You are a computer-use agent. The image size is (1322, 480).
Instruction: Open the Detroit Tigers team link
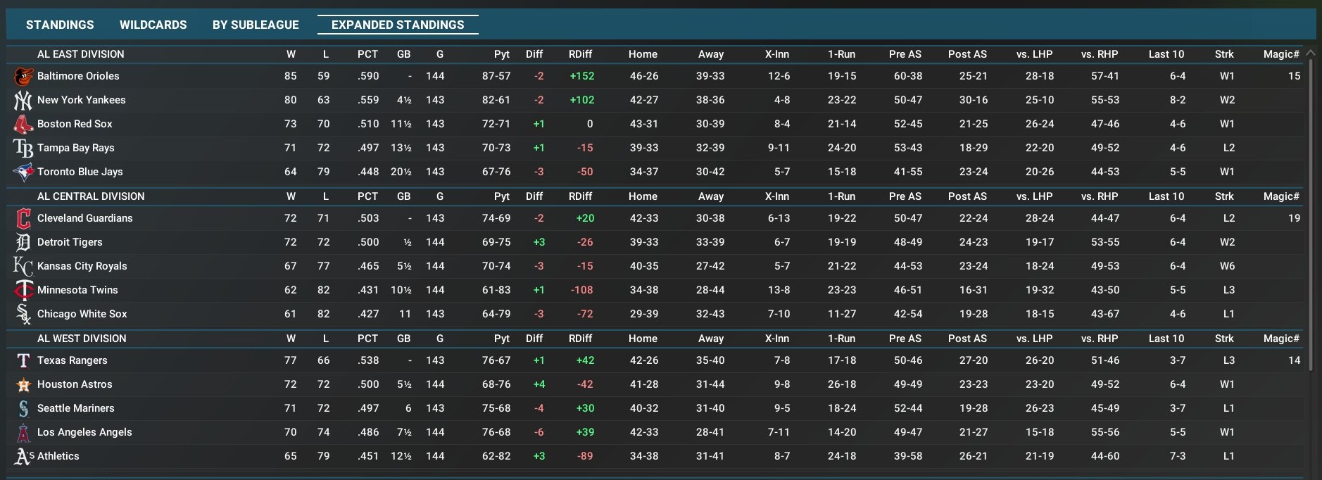click(70, 242)
